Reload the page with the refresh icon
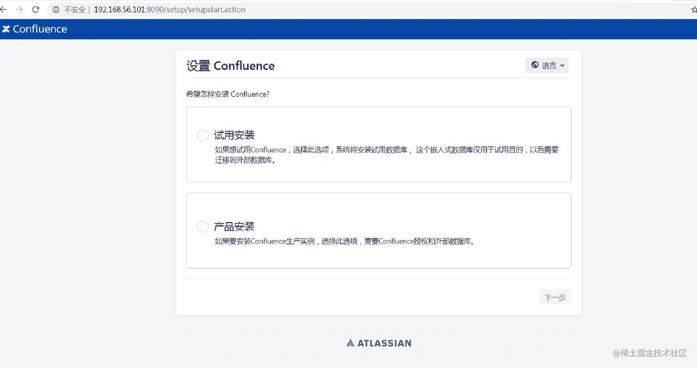The image size is (697, 368). 35,9
